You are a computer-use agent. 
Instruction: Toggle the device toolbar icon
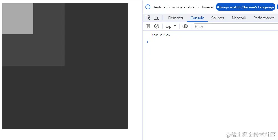coord(157,18)
